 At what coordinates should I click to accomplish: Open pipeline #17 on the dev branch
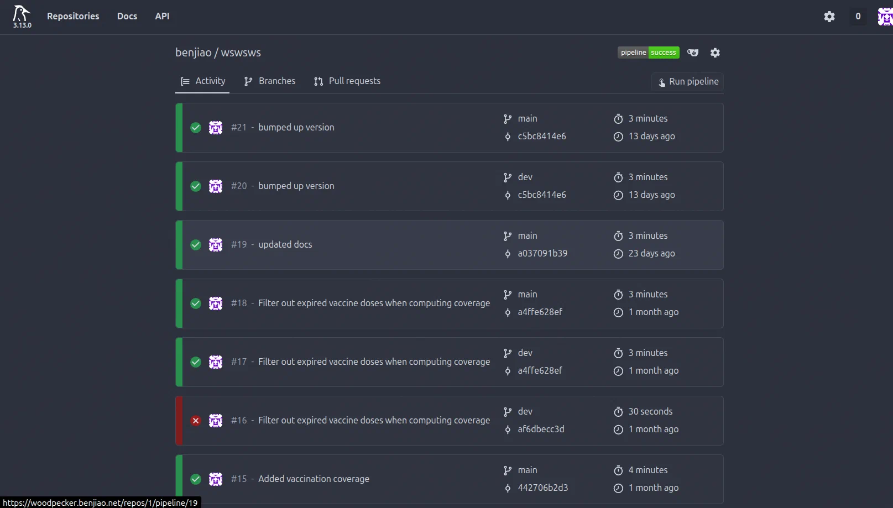374,362
